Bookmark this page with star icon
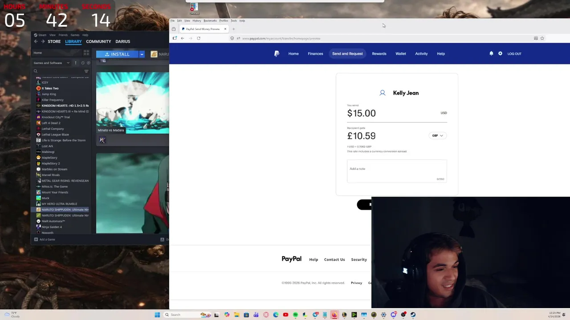Screen dimensions: 570x320 pos(542,38)
